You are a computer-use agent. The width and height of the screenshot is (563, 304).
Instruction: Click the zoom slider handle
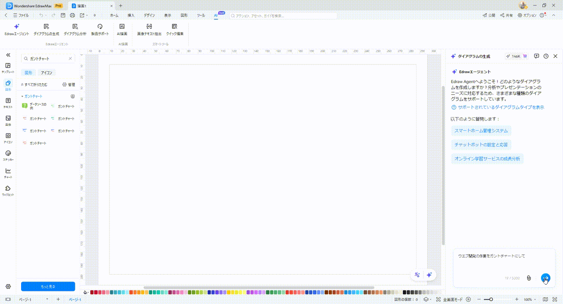491,300
